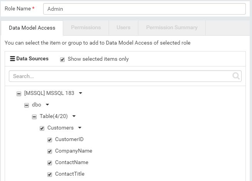Collapse the Table(4/20) node
This screenshot has width=252, height=181.
(34, 117)
